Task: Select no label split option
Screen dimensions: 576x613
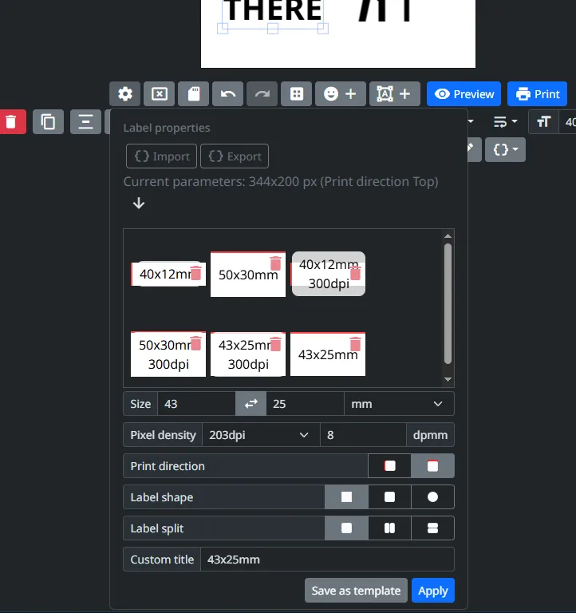Action: click(x=346, y=528)
